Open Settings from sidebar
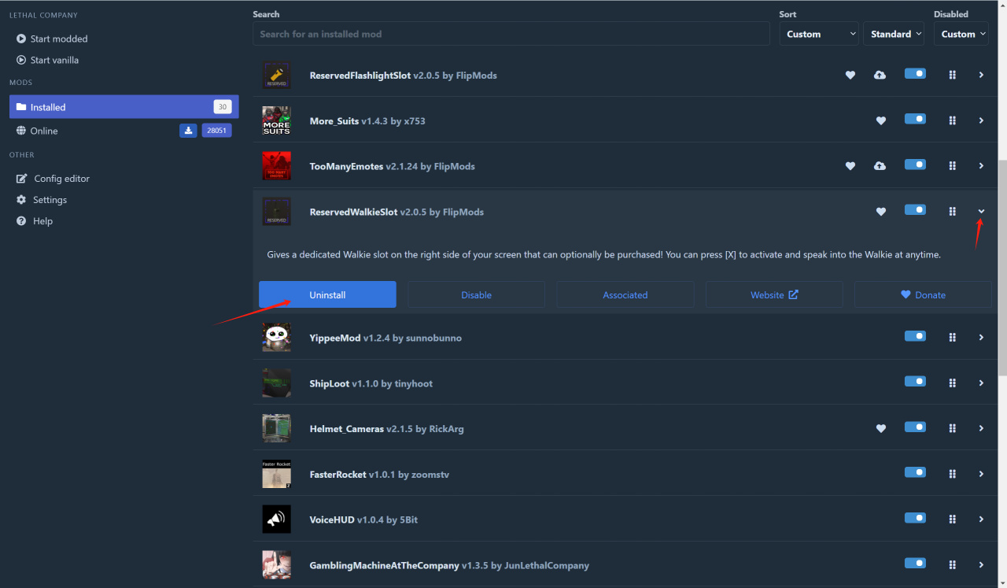The width and height of the screenshot is (1007, 588). (42, 200)
